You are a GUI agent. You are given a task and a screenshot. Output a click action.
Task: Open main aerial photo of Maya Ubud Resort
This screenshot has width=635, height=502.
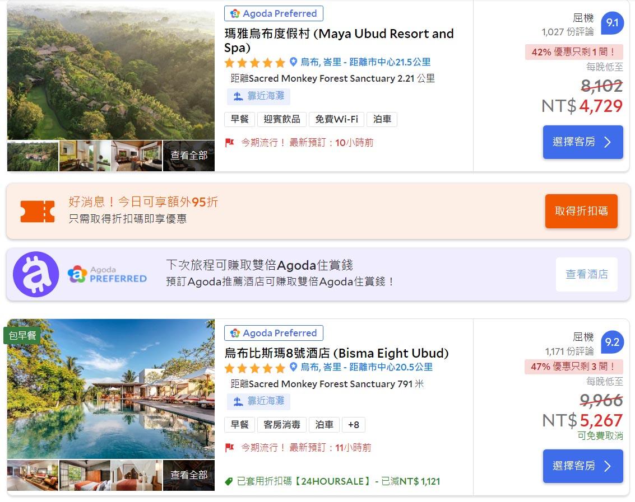click(x=111, y=69)
